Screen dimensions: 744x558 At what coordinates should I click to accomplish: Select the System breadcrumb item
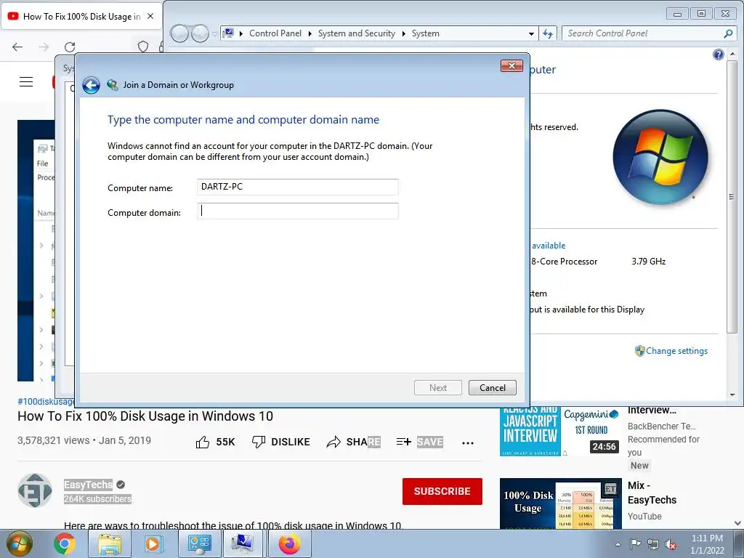pyautogui.click(x=425, y=33)
